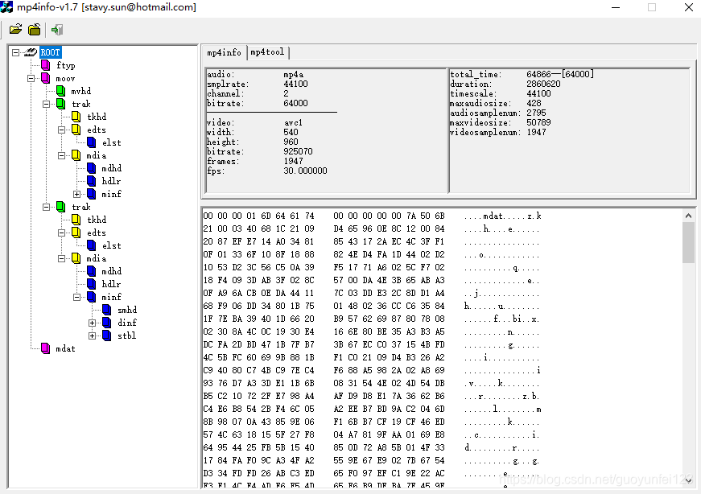The height and width of the screenshot is (494, 701).
Task: Click the magenta mdat box icon
Action: coord(46,348)
